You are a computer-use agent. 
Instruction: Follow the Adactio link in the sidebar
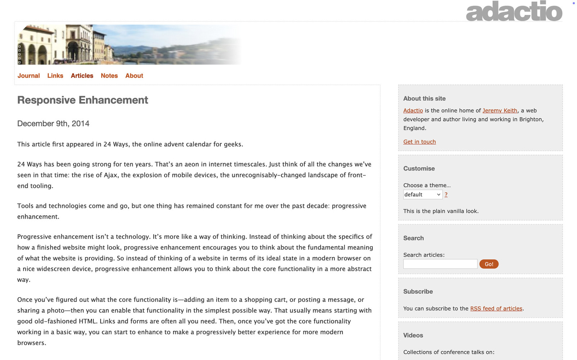413,111
